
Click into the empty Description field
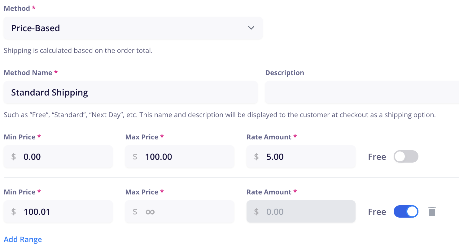362,92
